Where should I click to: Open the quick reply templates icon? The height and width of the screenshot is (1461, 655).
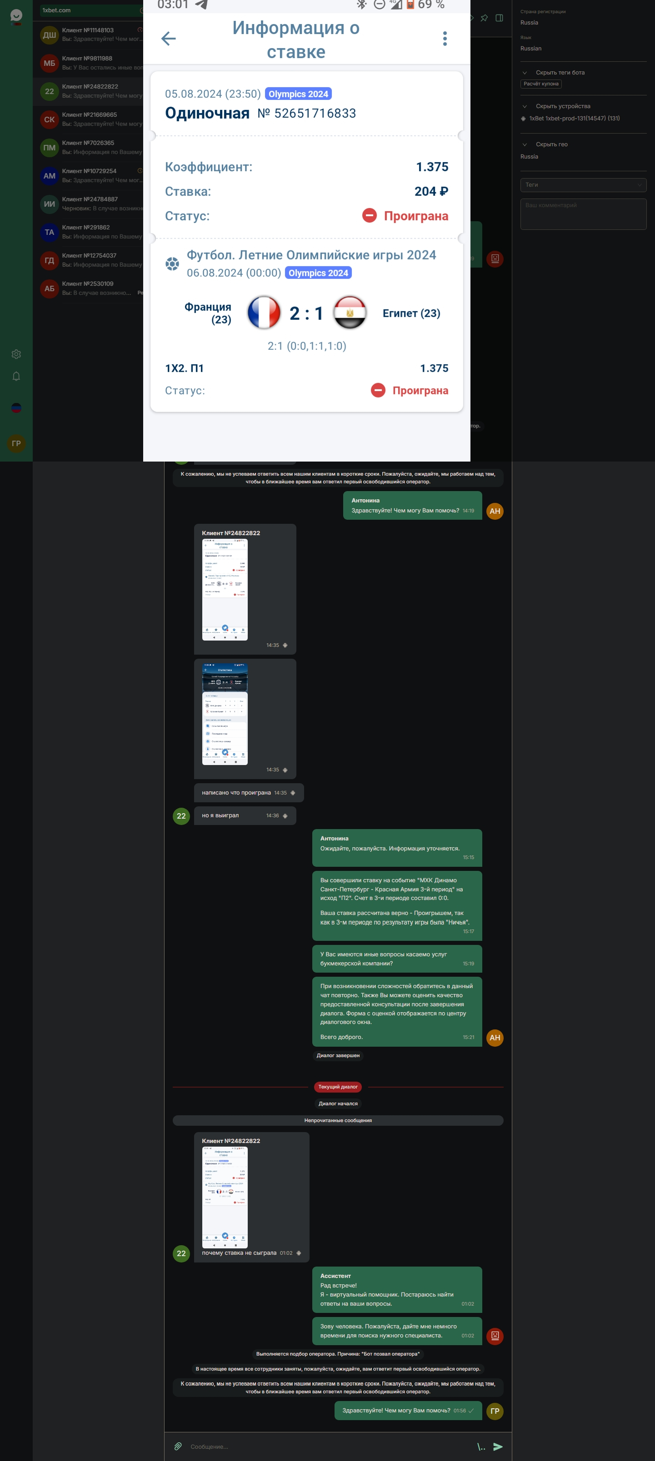481,1446
